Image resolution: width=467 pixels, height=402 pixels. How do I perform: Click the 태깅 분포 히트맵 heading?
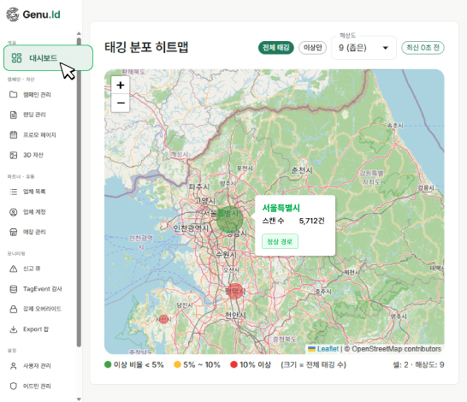[146, 47]
